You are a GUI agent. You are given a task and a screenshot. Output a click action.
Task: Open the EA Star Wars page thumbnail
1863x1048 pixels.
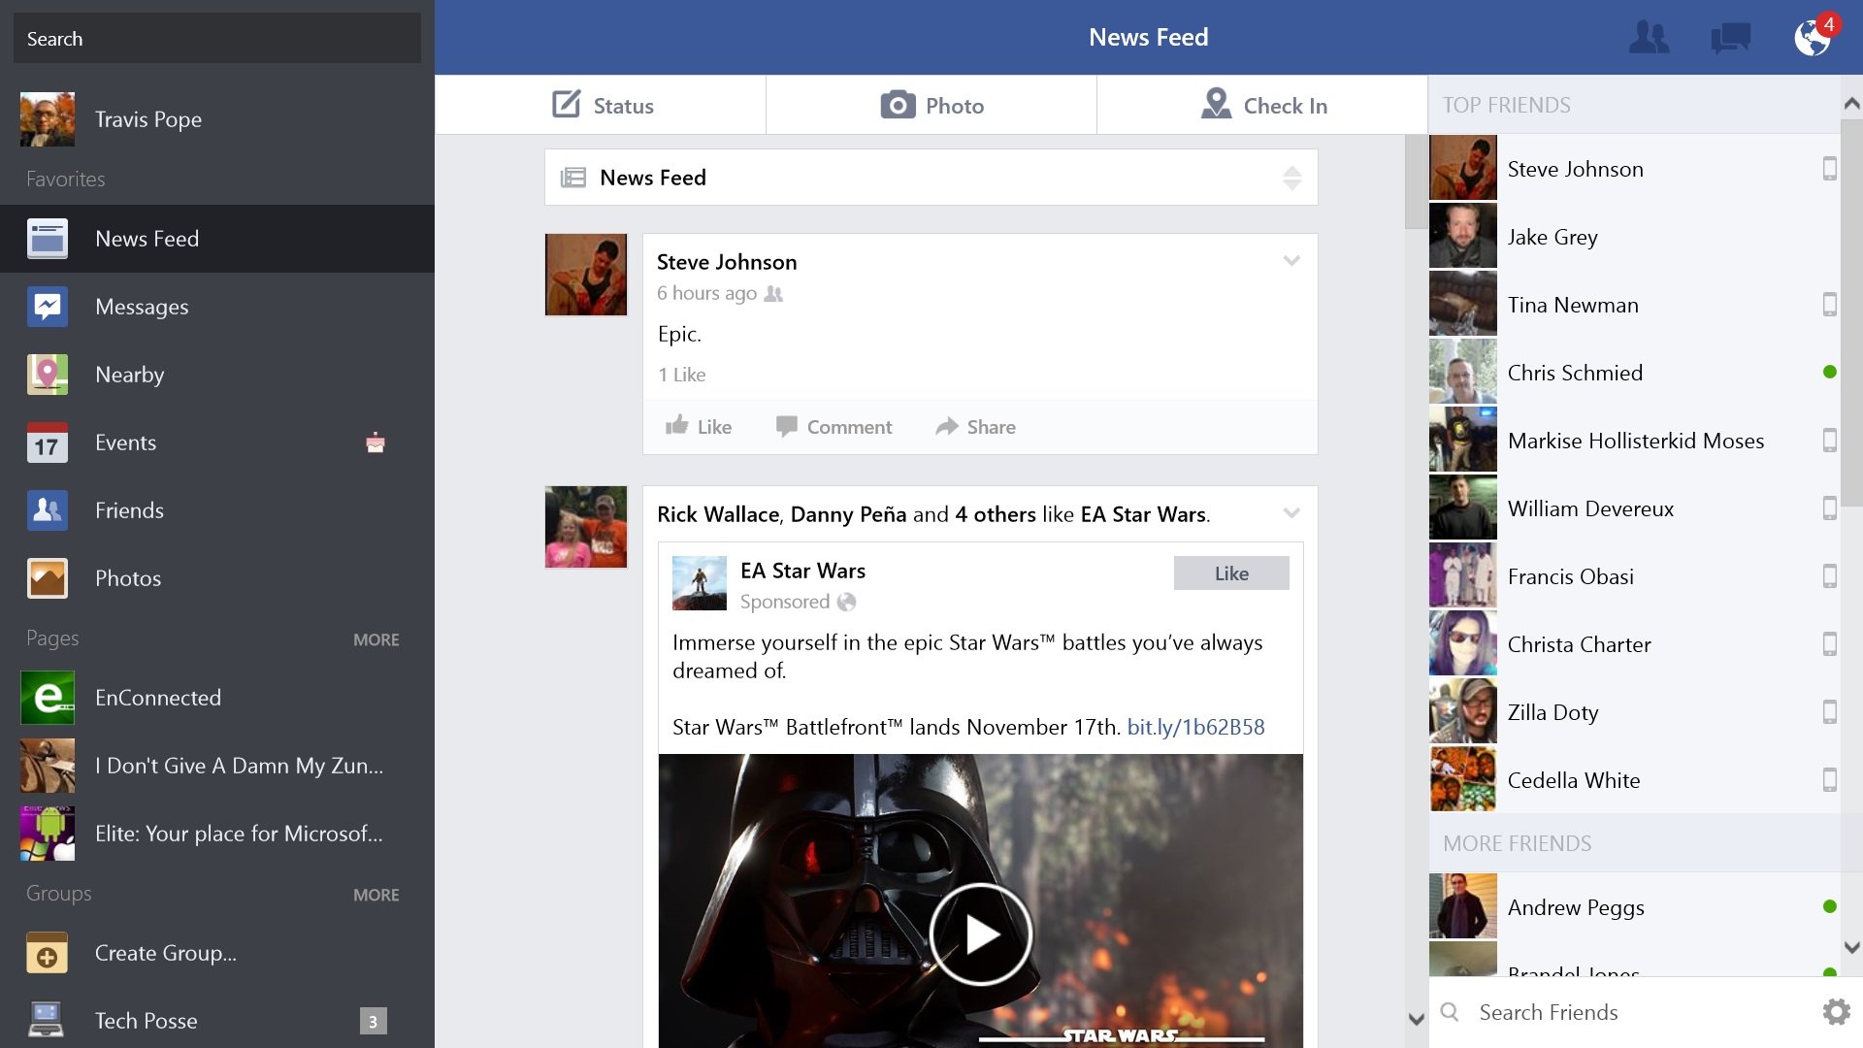[x=700, y=583]
